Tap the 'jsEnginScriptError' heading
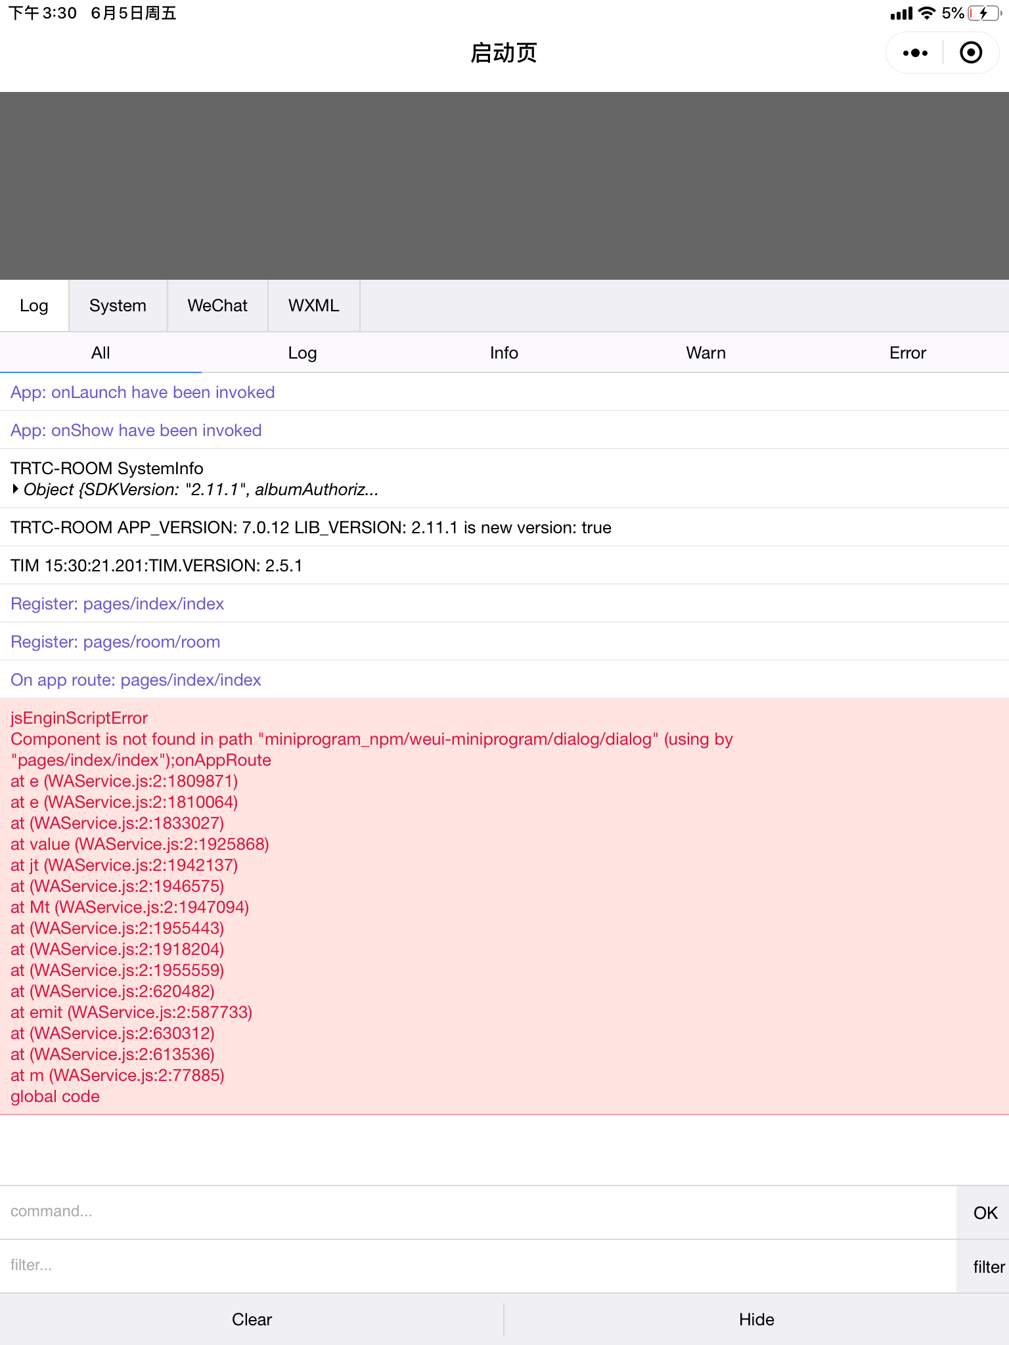Viewport: 1009px width, 1345px height. tap(79, 718)
